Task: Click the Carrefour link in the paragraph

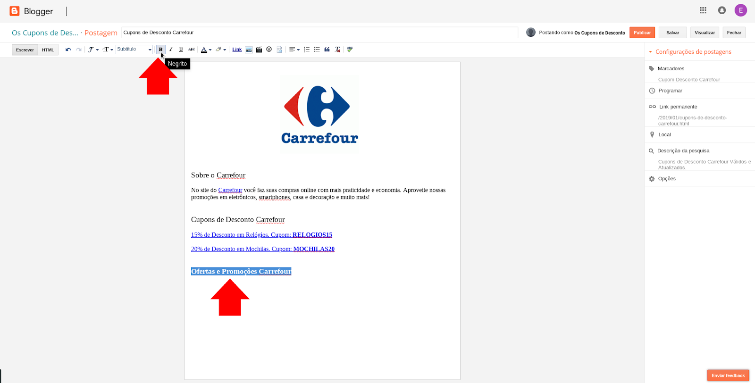Action: click(230, 190)
